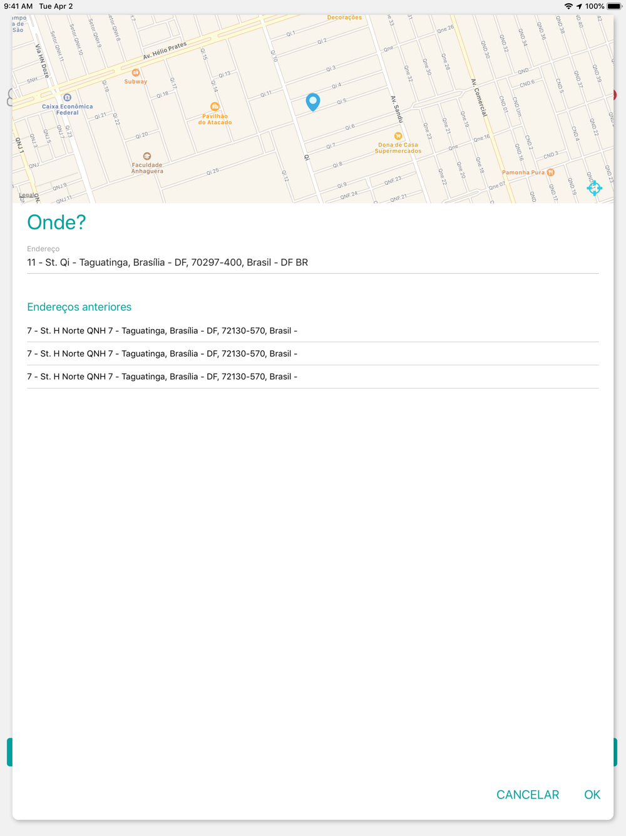Screen dimensions: 626x836
Task: Tap the location services arrow in status bar
Action: click(x=580, y=6)
